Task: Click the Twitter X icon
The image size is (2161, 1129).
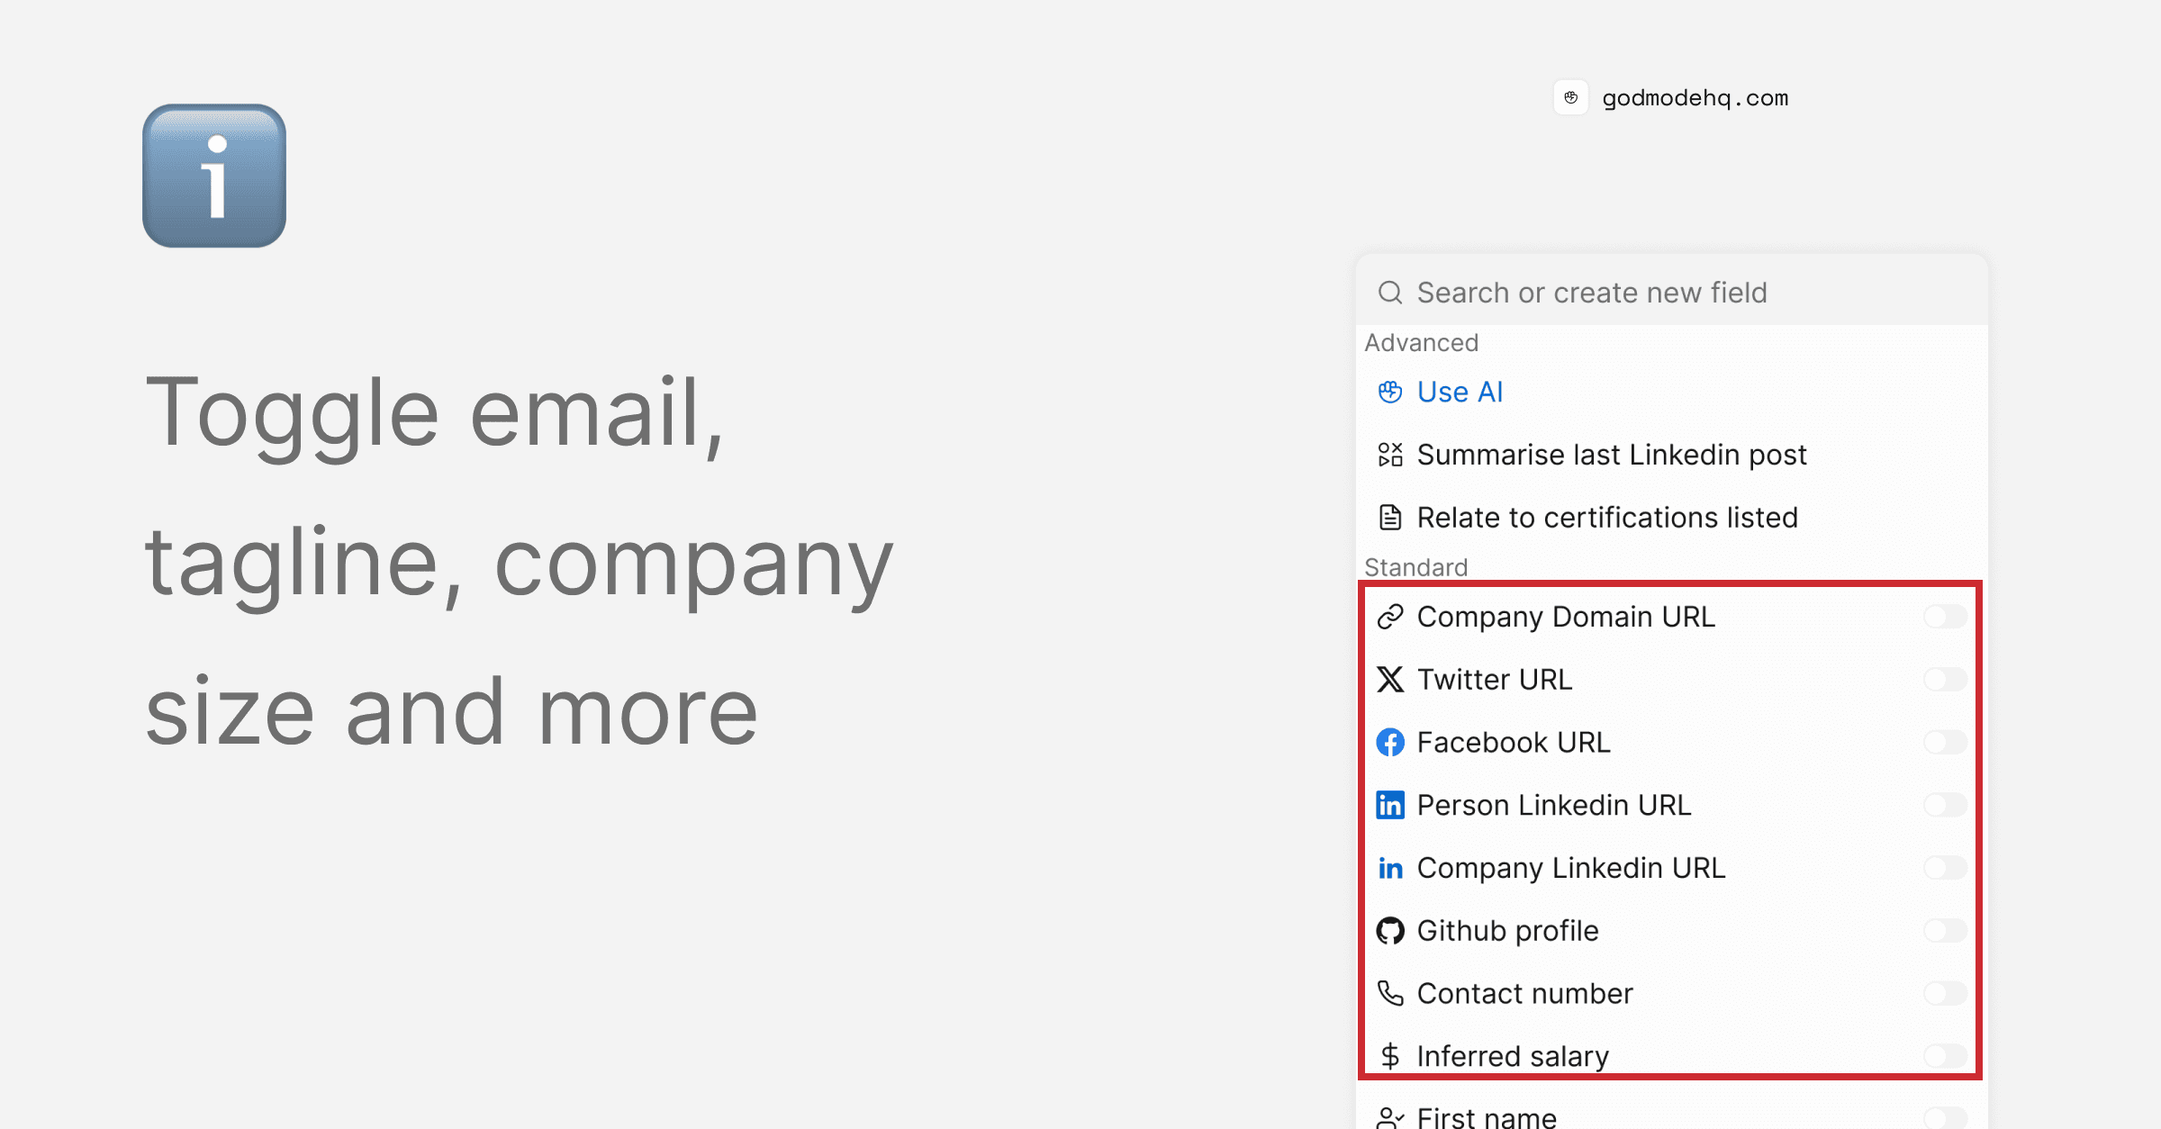Action: coord(1390,680)
